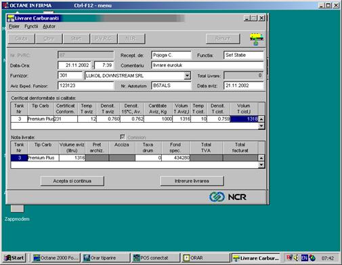Activate Livrare Carbur... taskbar button
This screenshot has height=265, width=342.
tap(256, 258)
